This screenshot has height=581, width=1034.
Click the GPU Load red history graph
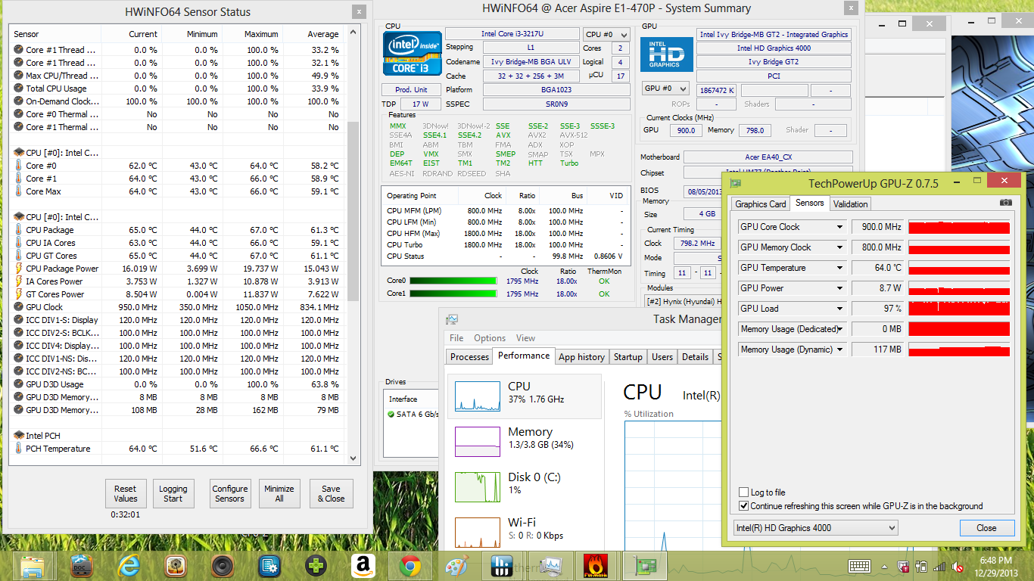(959, 309)
